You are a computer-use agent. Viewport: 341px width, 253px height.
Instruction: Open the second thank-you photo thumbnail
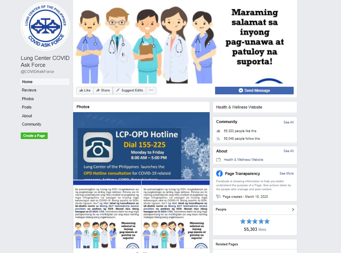(176, 214)
